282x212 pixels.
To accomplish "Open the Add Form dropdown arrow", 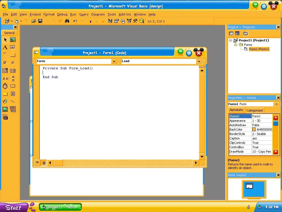I will pos(21,21).
